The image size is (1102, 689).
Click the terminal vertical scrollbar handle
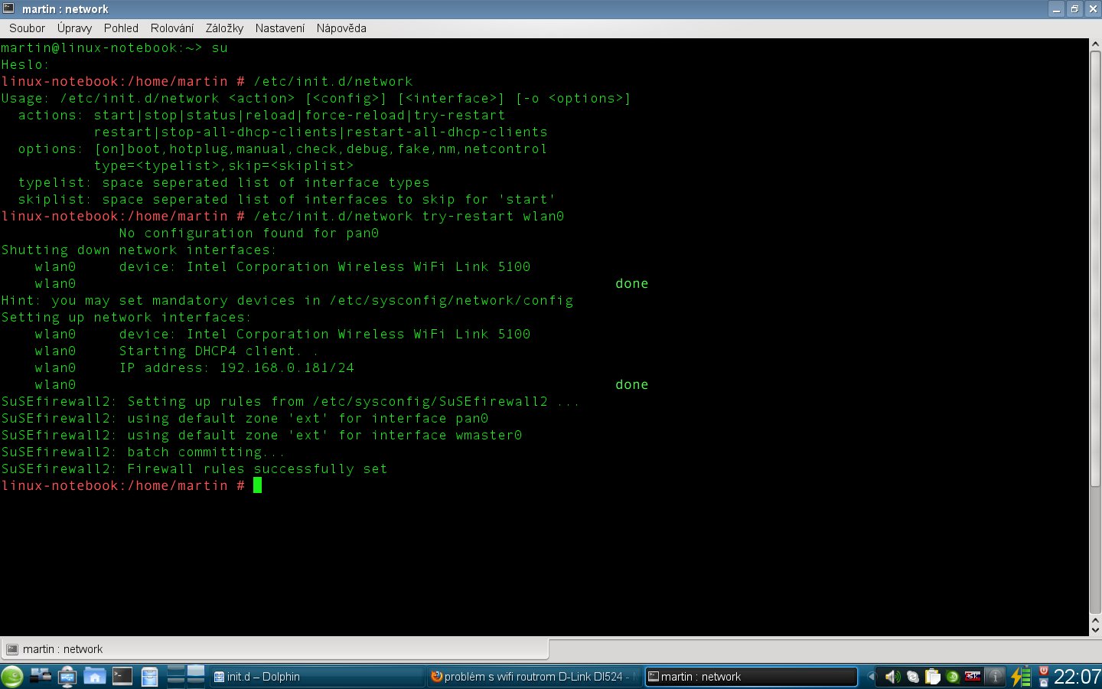[1094, 269]
